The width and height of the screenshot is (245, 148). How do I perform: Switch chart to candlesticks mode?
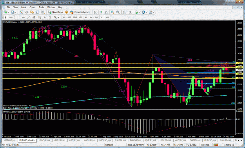pyautogui.click(x=101, y=12)
